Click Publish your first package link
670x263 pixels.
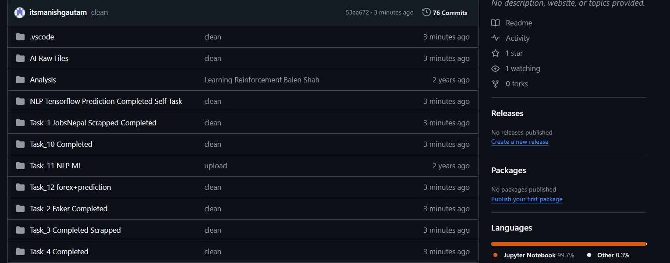point(527,199)
